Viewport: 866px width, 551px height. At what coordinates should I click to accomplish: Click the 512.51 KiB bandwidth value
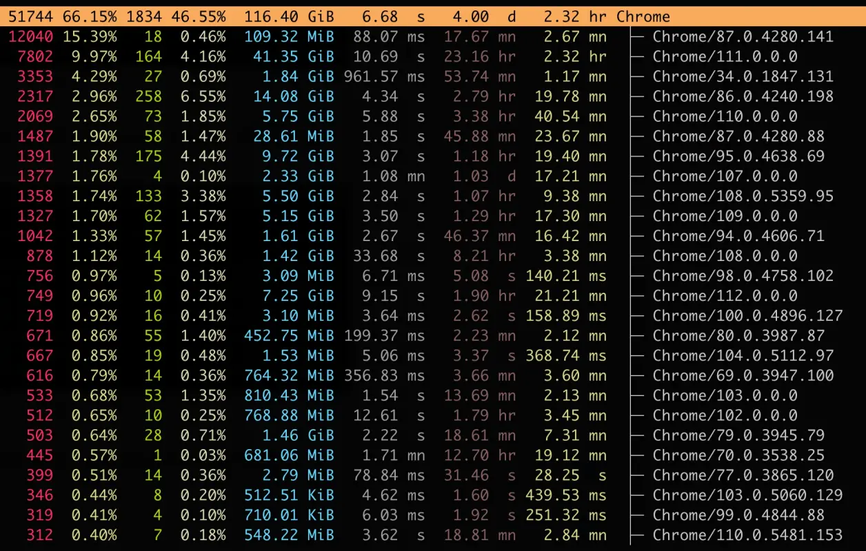[x=290, y=496]
